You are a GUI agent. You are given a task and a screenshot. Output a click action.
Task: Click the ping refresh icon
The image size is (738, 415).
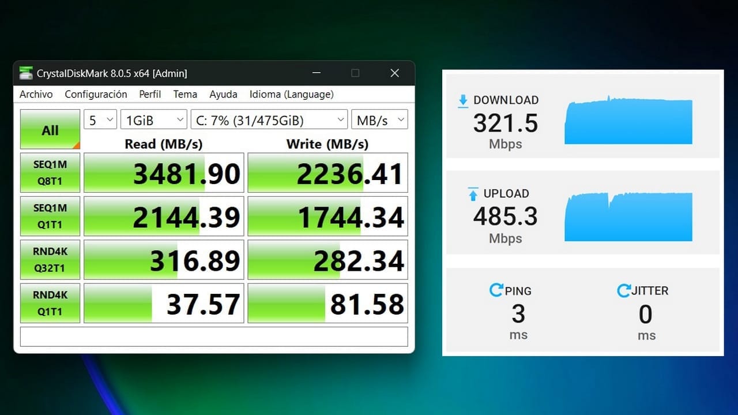pos(496,290)
